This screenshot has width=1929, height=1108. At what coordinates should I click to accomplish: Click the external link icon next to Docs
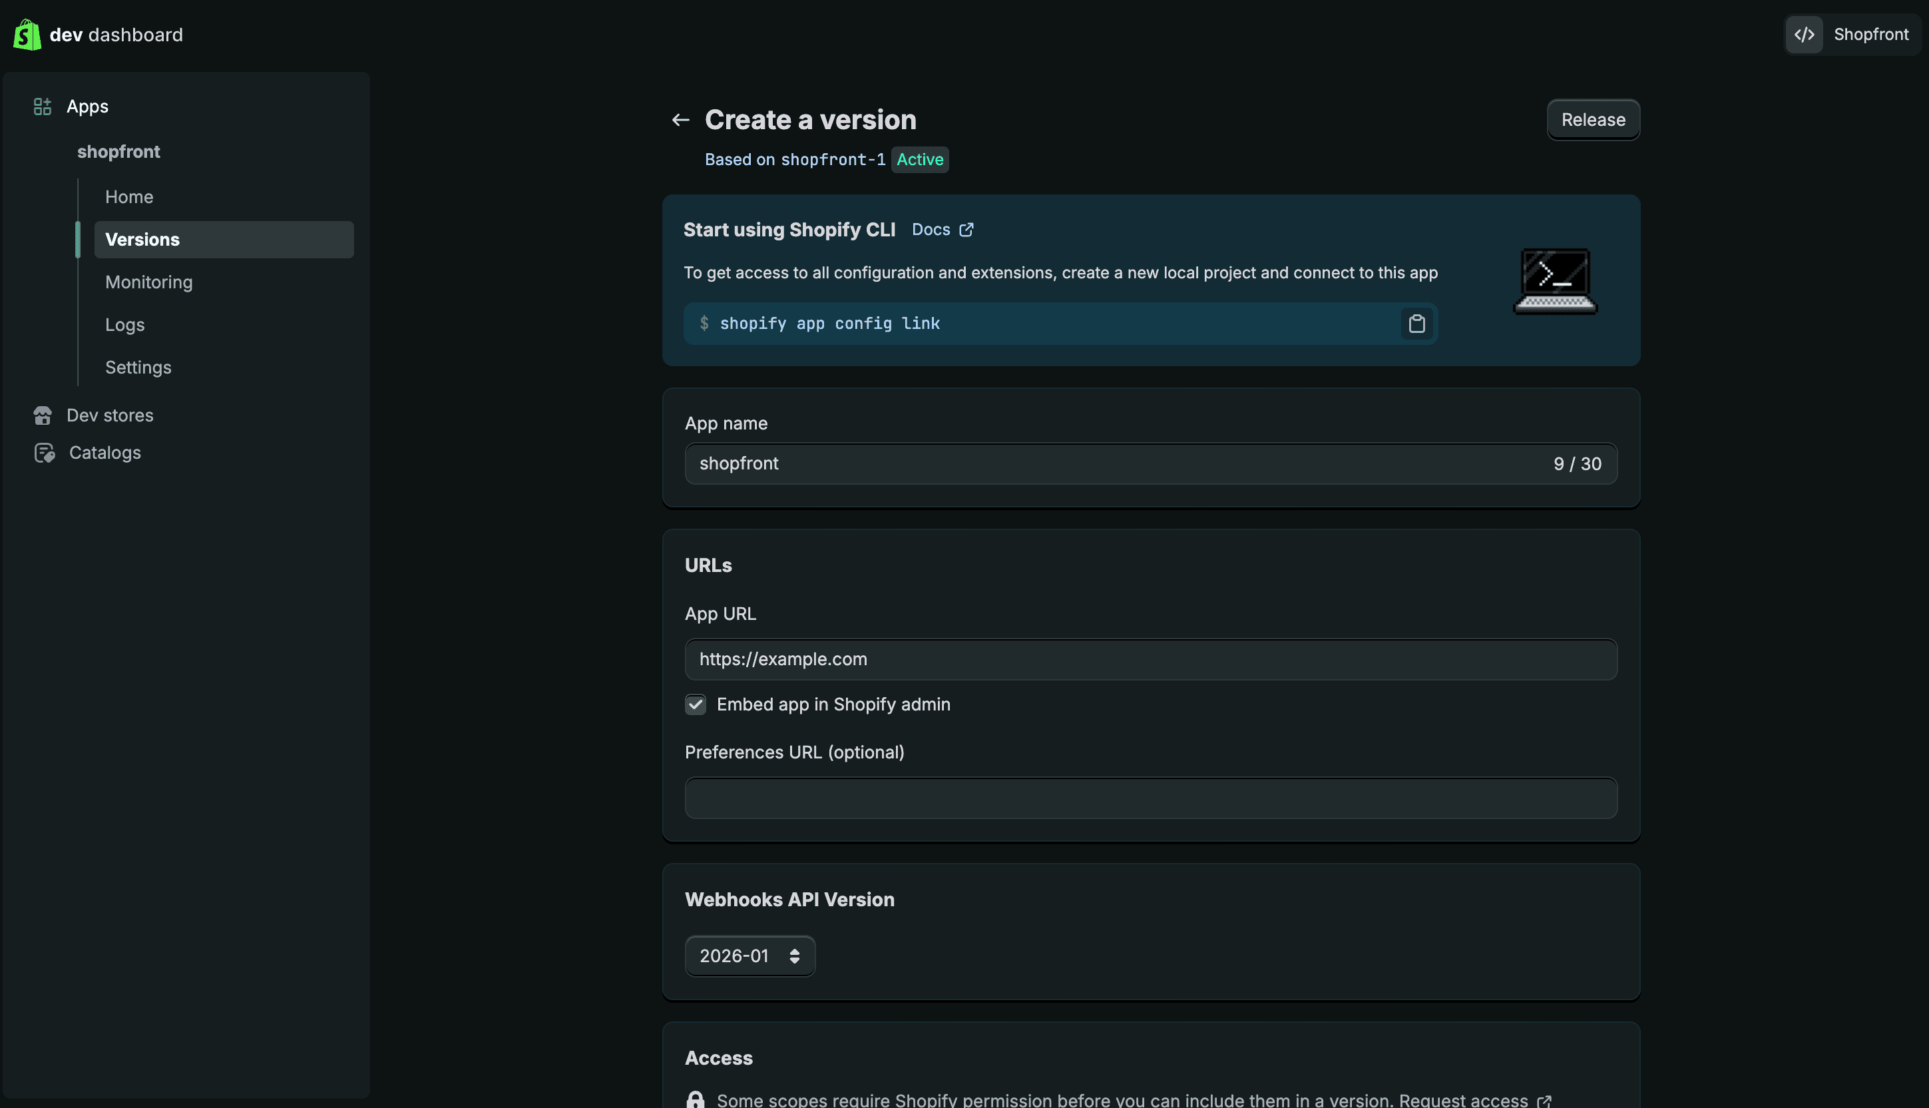[966, 230]
